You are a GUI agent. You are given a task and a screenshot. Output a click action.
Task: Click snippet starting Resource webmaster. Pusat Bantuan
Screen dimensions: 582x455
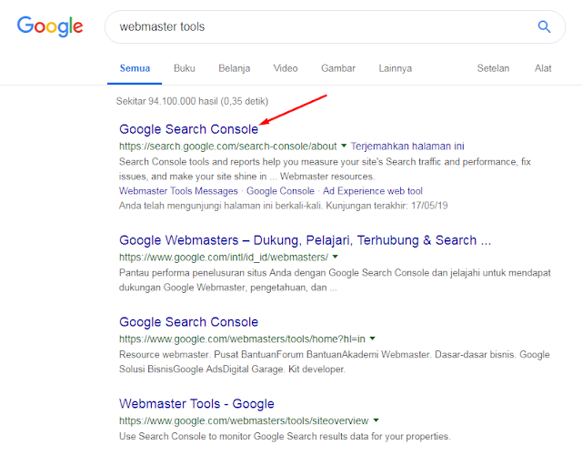pos(335,361)
